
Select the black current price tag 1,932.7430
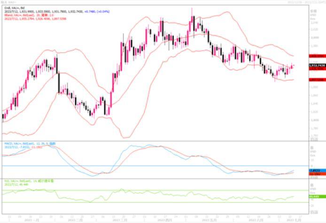point(316,65)
